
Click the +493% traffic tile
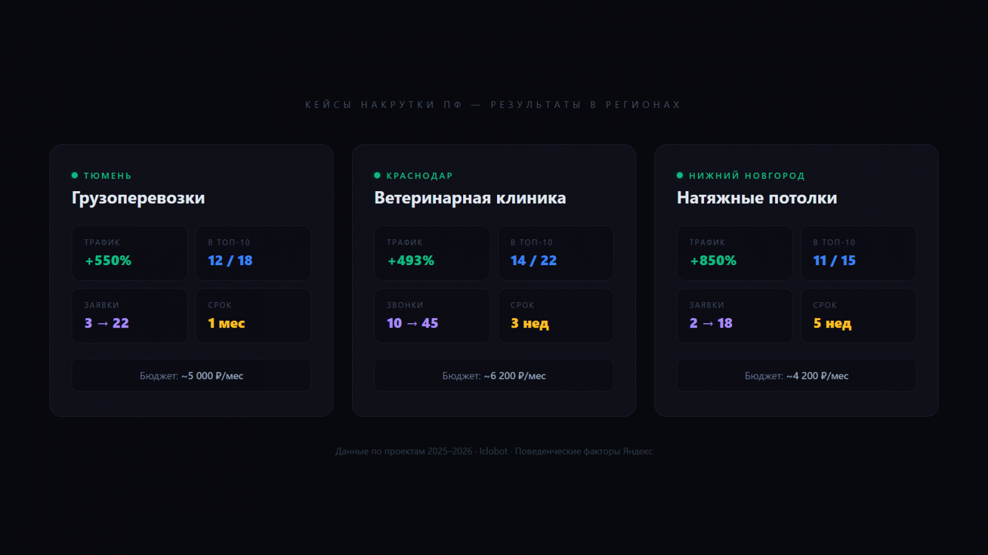point(432,253)
